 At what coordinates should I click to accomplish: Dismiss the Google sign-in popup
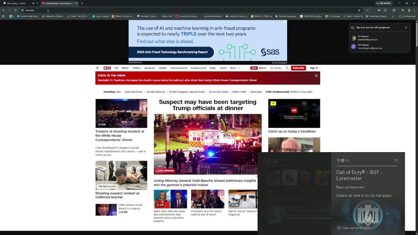(406, 27)
